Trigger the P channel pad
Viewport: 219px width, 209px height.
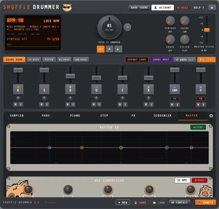(x=201, y=89)
